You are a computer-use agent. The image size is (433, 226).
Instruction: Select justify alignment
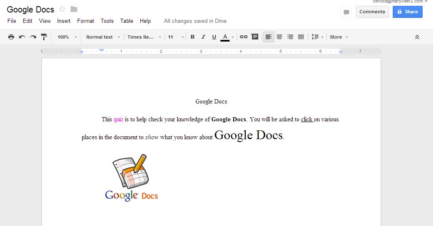tap(301, 37)
